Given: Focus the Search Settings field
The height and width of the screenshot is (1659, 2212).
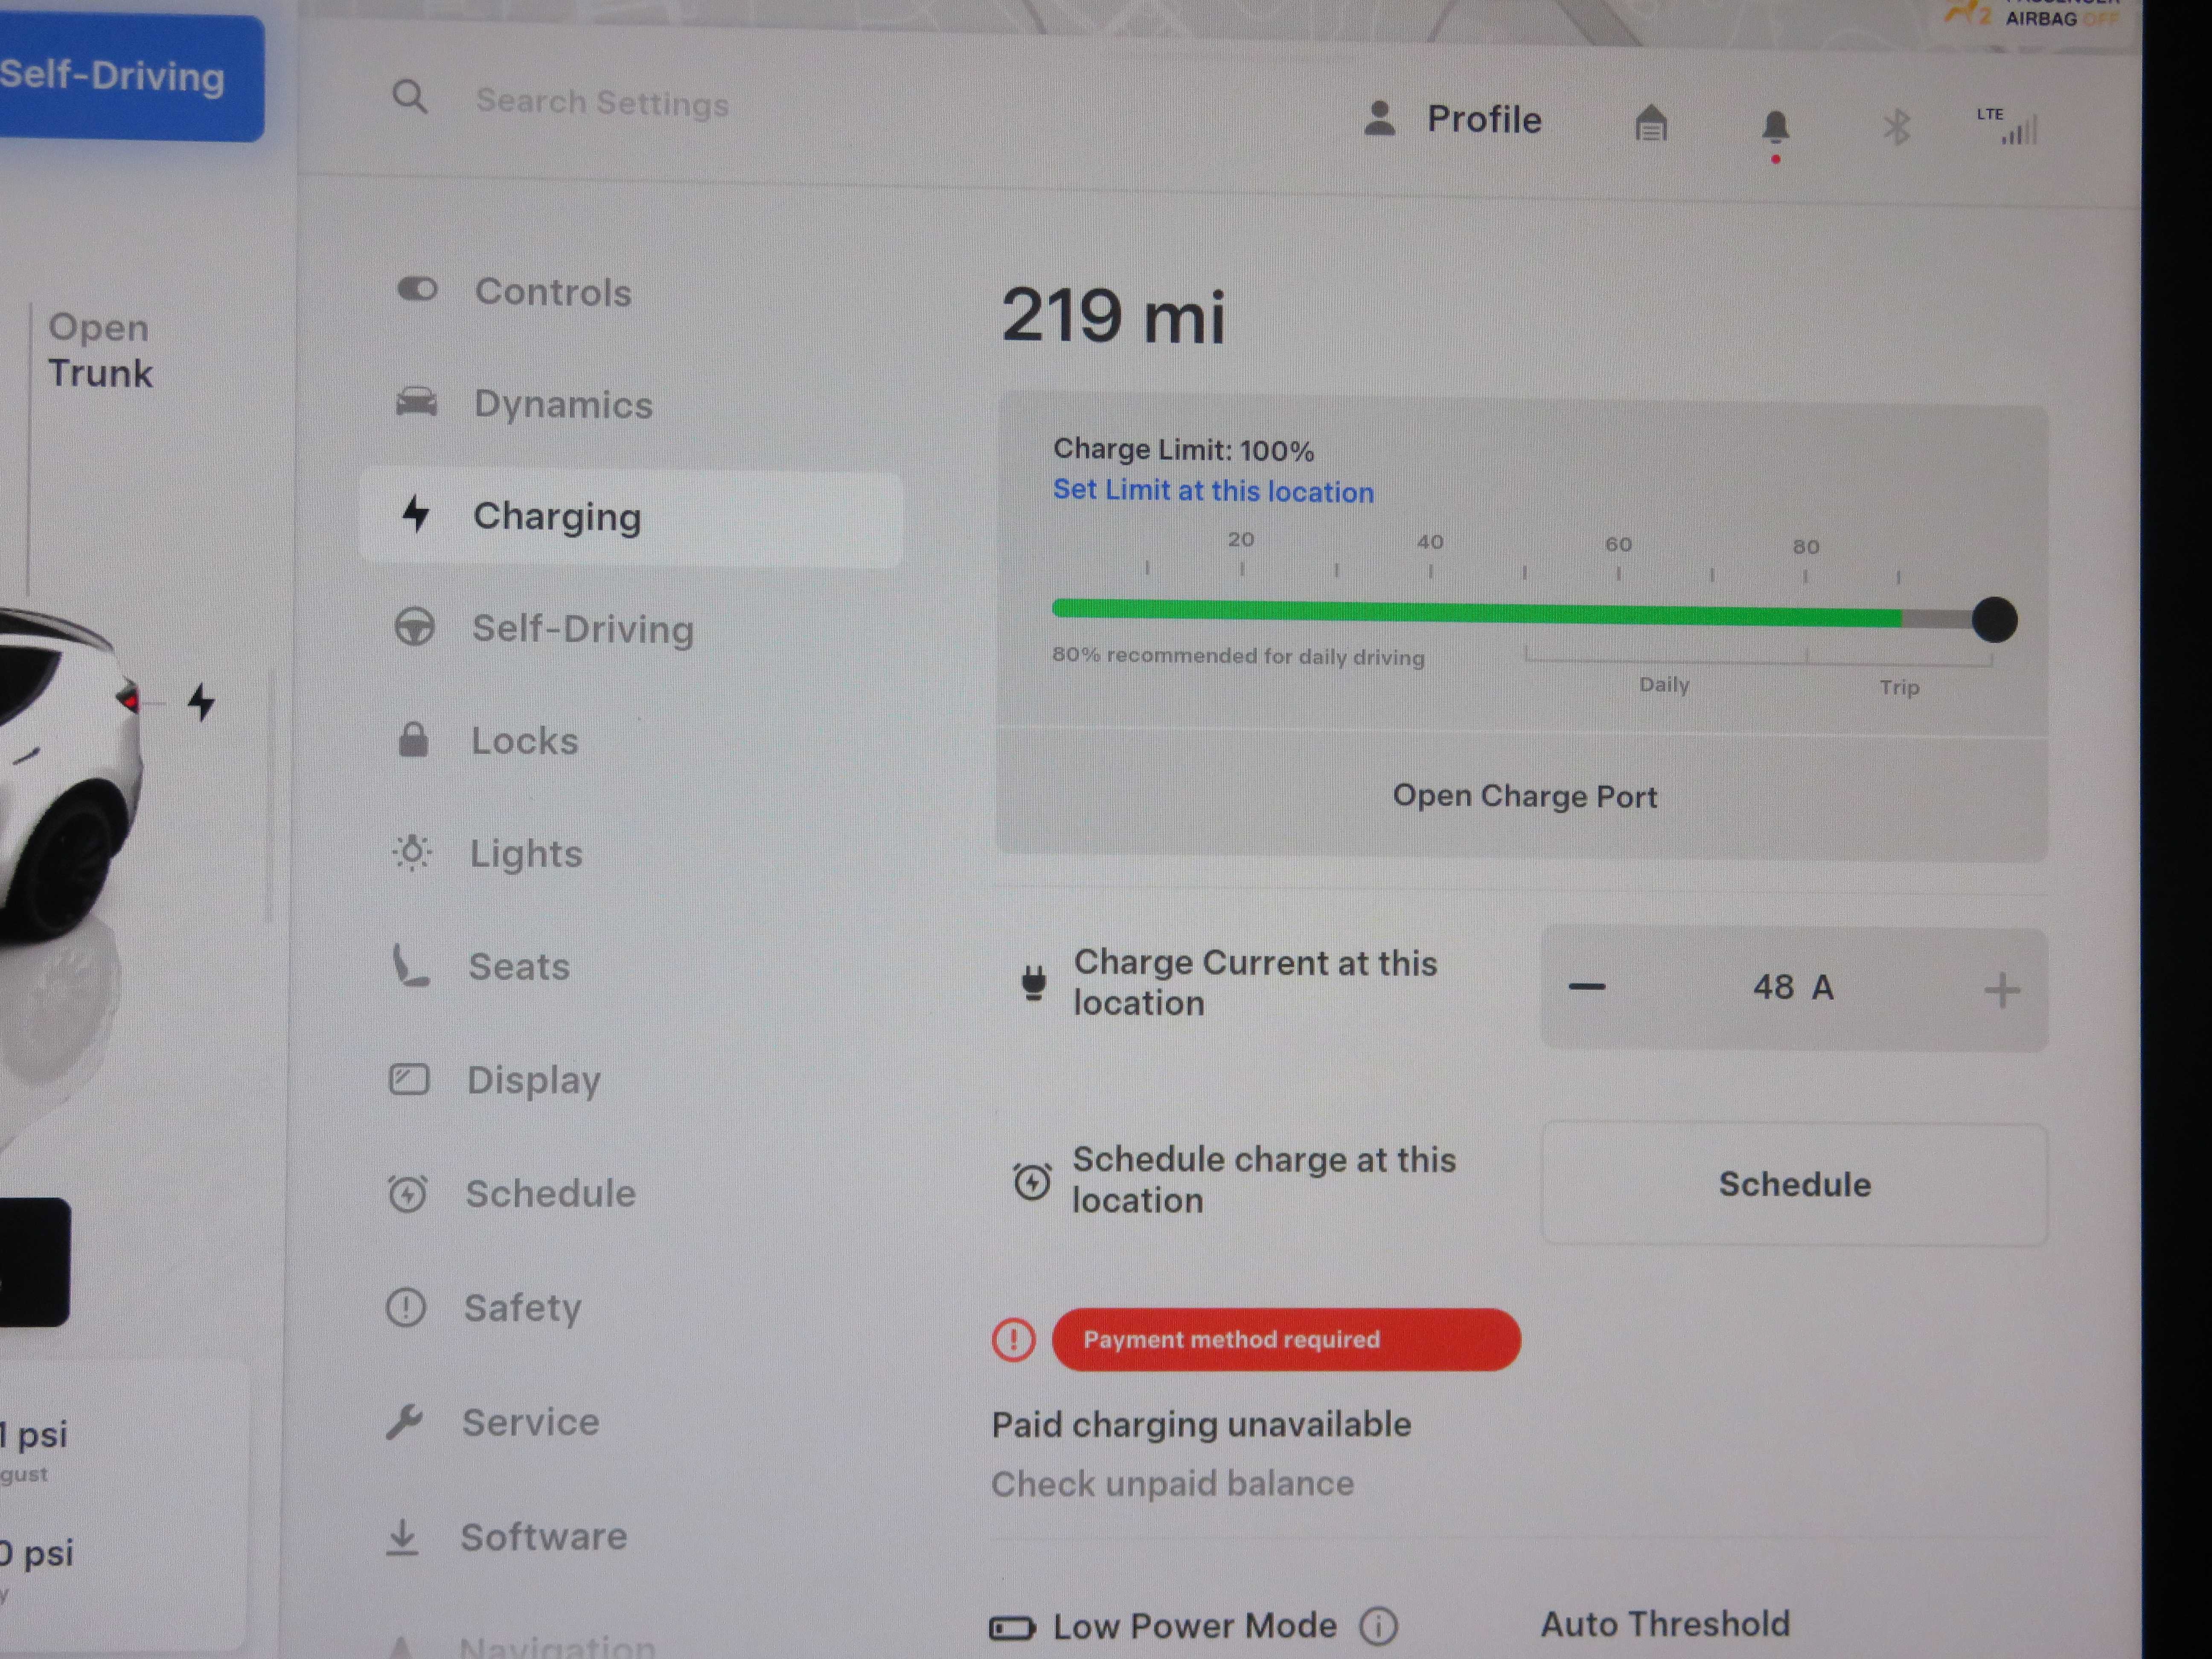Looking at the screenshot, I should click(602, 102).
